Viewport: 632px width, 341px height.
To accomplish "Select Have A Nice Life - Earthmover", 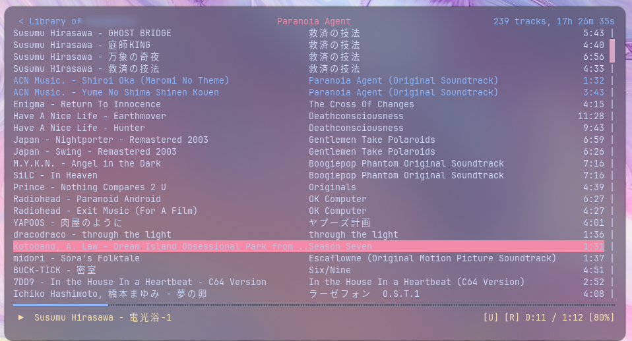I will 90,117.
